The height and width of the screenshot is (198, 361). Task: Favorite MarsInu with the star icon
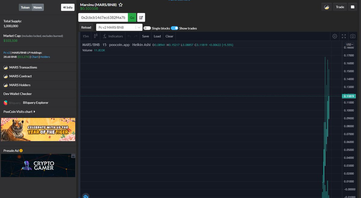pyautogui.click(x=120, y=5)
